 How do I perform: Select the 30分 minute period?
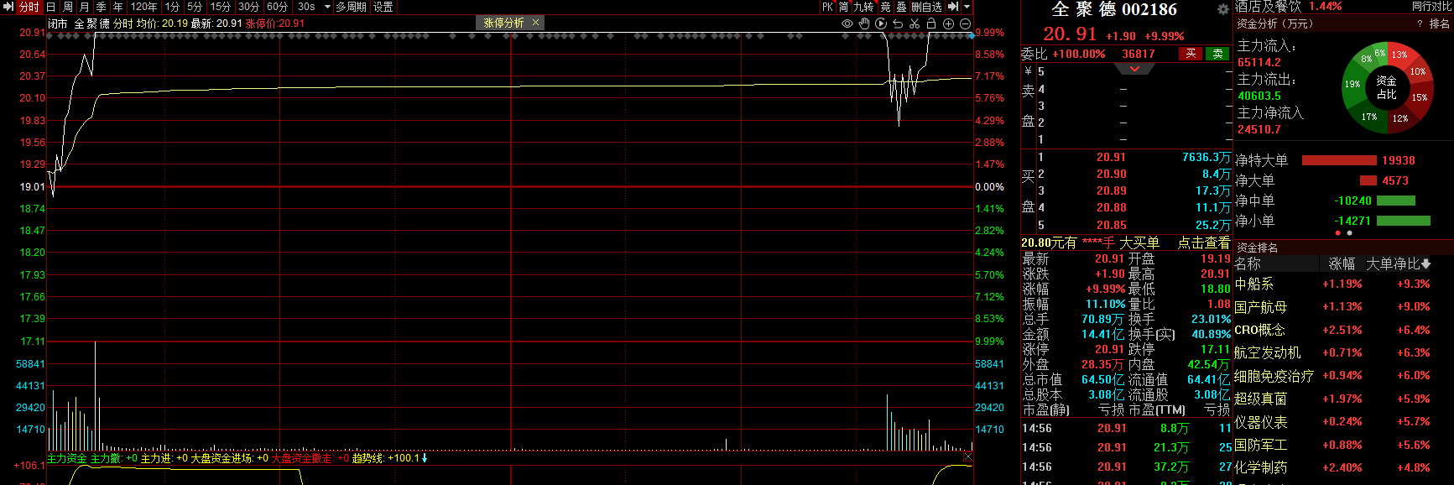(248, 7)
